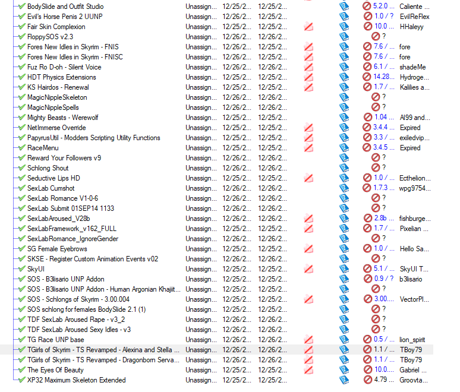The width and height of the screenshot is (460, 392).
Task: Select the SG Female Eyebrows mod name
Action: (x=57, y=249)
